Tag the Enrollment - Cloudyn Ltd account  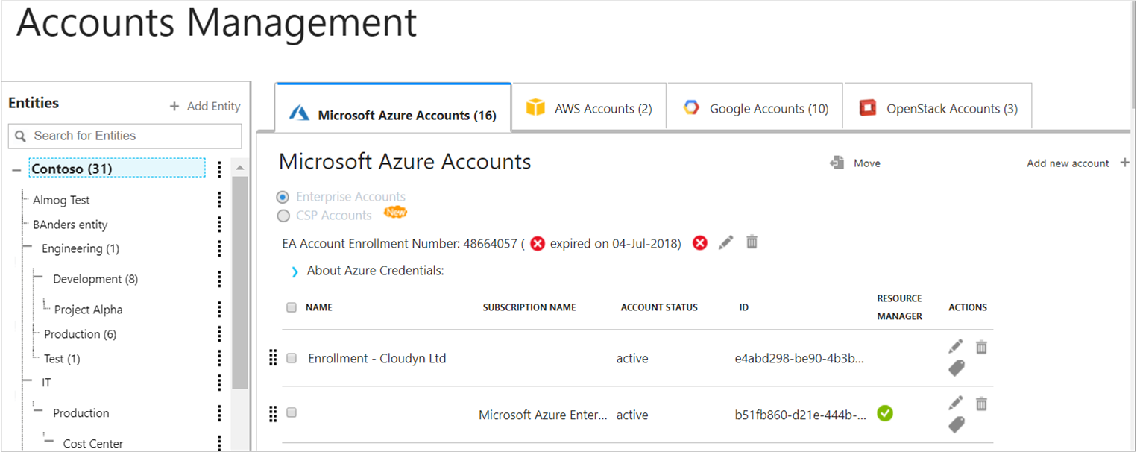pyautogui.click(x=957, y=368)
